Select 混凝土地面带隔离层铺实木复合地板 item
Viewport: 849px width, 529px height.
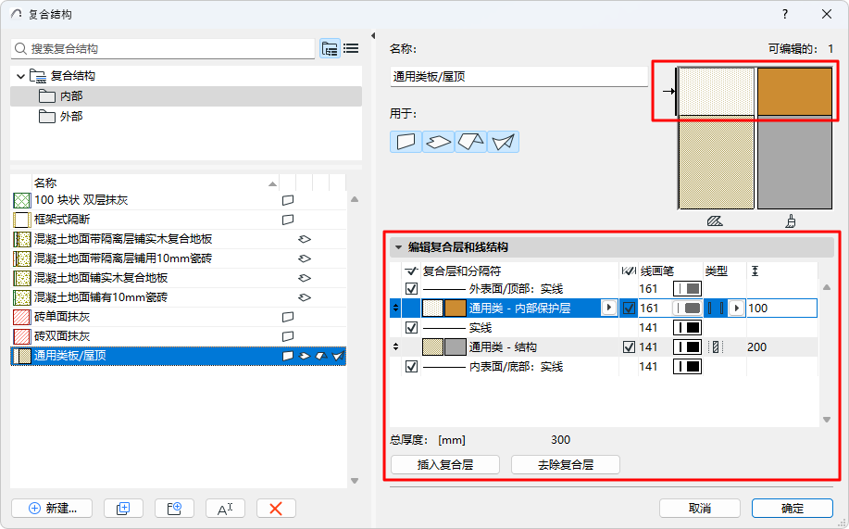(179, 239)
